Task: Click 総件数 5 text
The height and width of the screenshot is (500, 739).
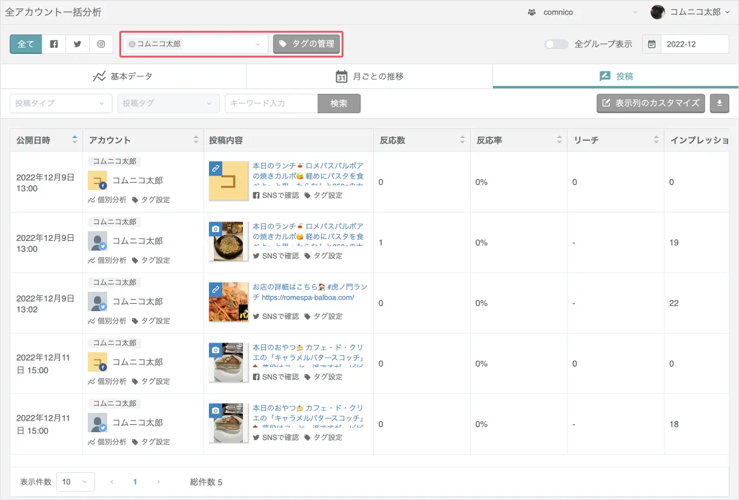Action: [206, 482]
